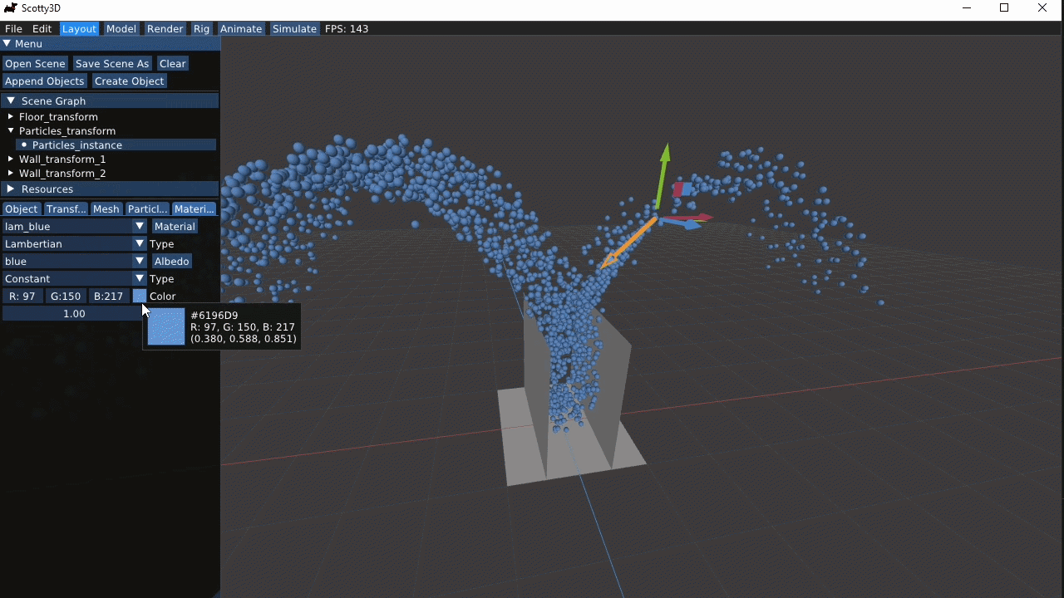Select the Transf... tab
The image size is (1064, 598).
[66, 209]
